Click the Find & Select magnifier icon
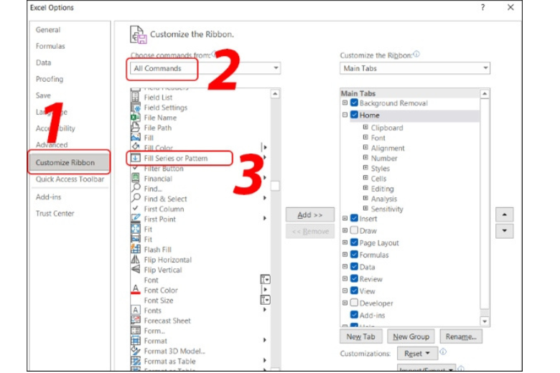Screen dimensions: 560x373 coord(136,199)
